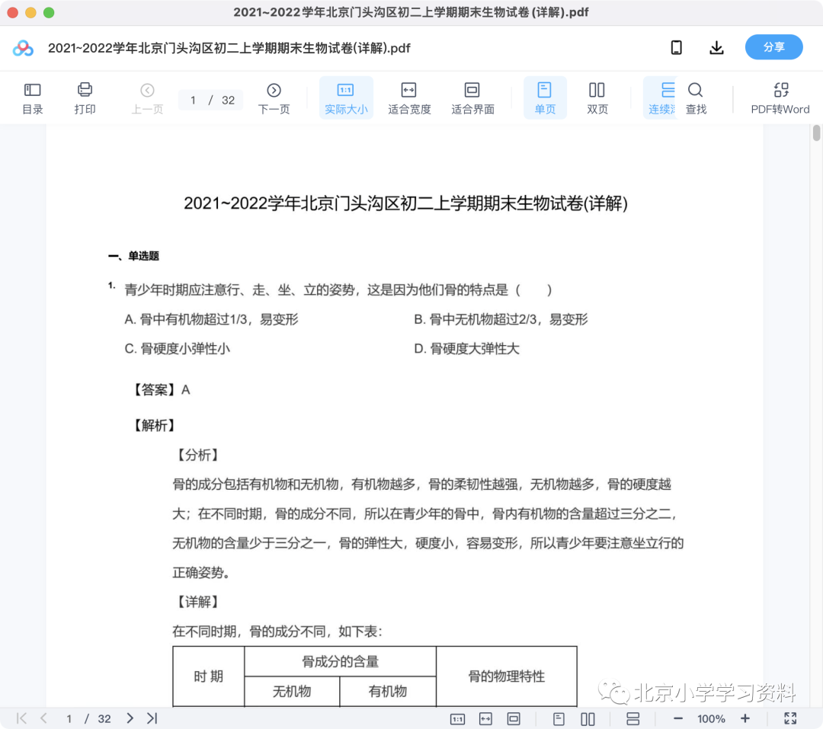
Task: Open the 查找 search tool
Action: tap(696, 98)
